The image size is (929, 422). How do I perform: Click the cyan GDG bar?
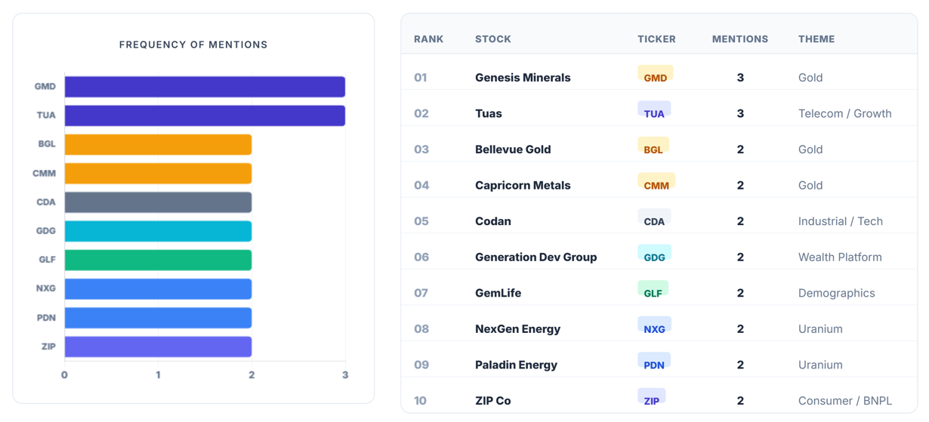click(158, 231)
